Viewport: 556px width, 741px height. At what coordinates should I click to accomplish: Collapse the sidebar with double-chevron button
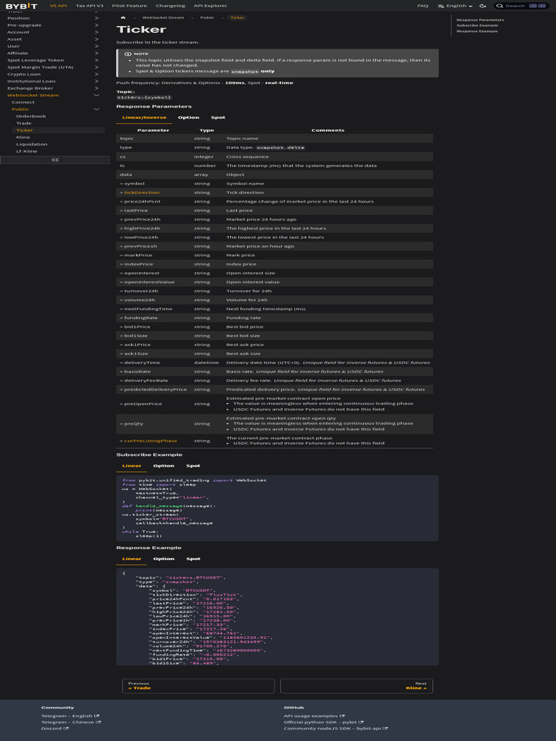[x=55, y=160]
